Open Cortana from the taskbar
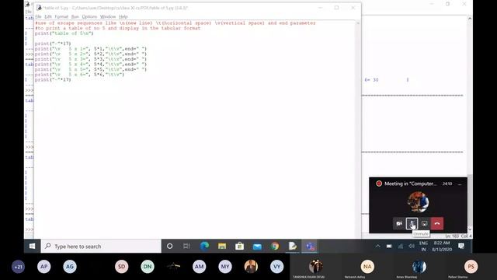Image resolution: width=497 pixels, height=280 pixels. click(x=169, y=246)
